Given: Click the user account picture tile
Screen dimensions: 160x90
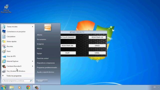Looking at the screenshot, I should (48, 27).
